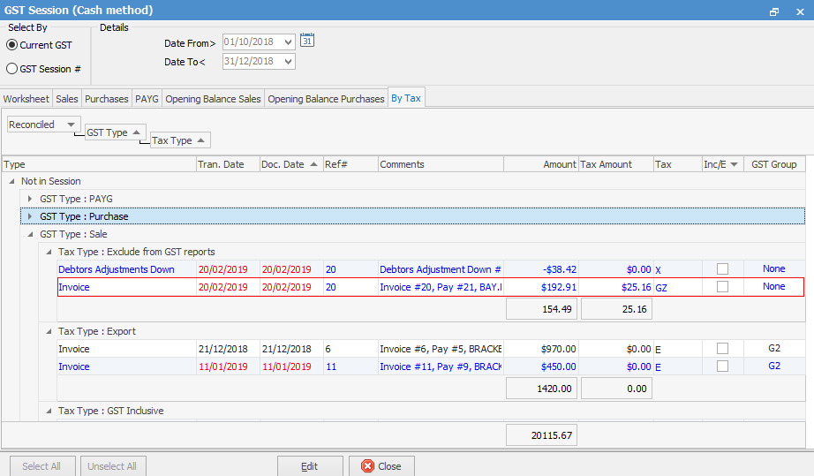Click the Doc. Date column sort arrow
Screen dimensions: 814x476
pos(315,164)
